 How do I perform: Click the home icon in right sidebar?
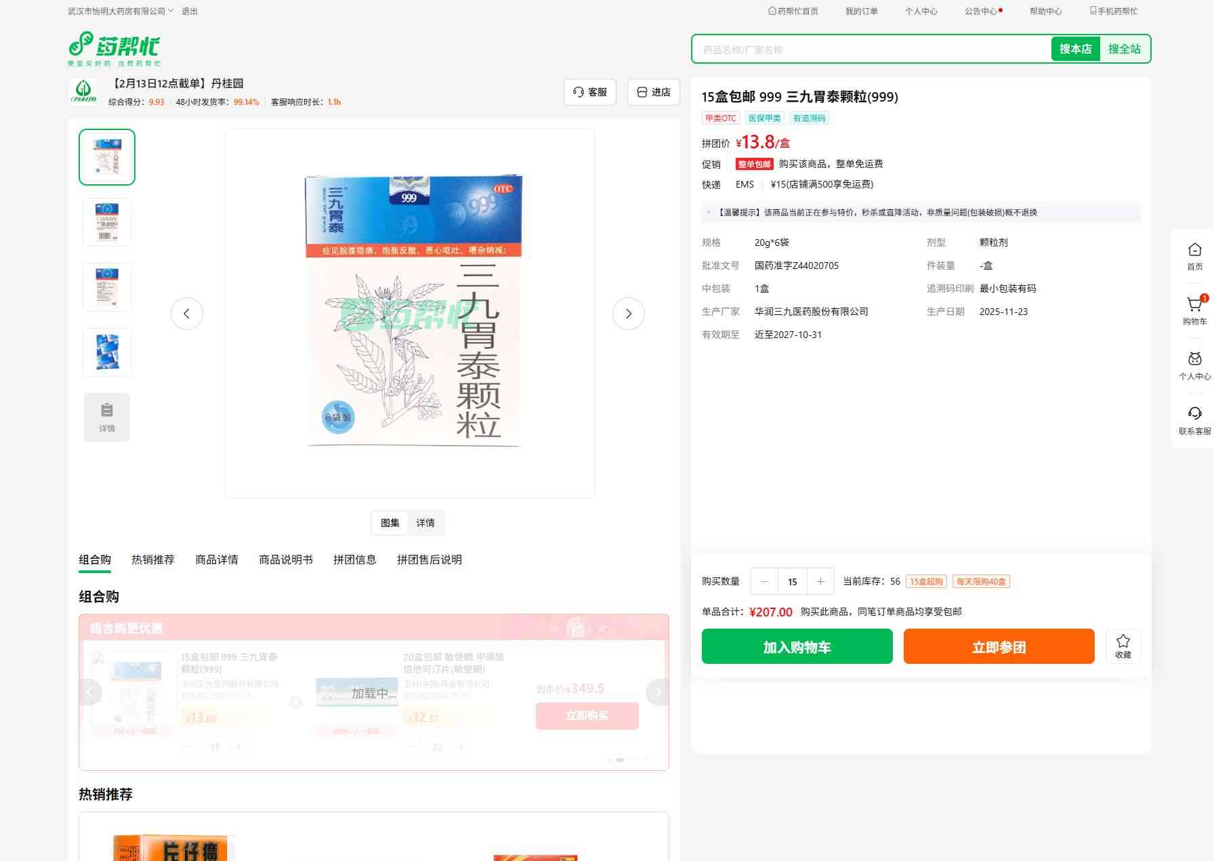point(1194,256)
